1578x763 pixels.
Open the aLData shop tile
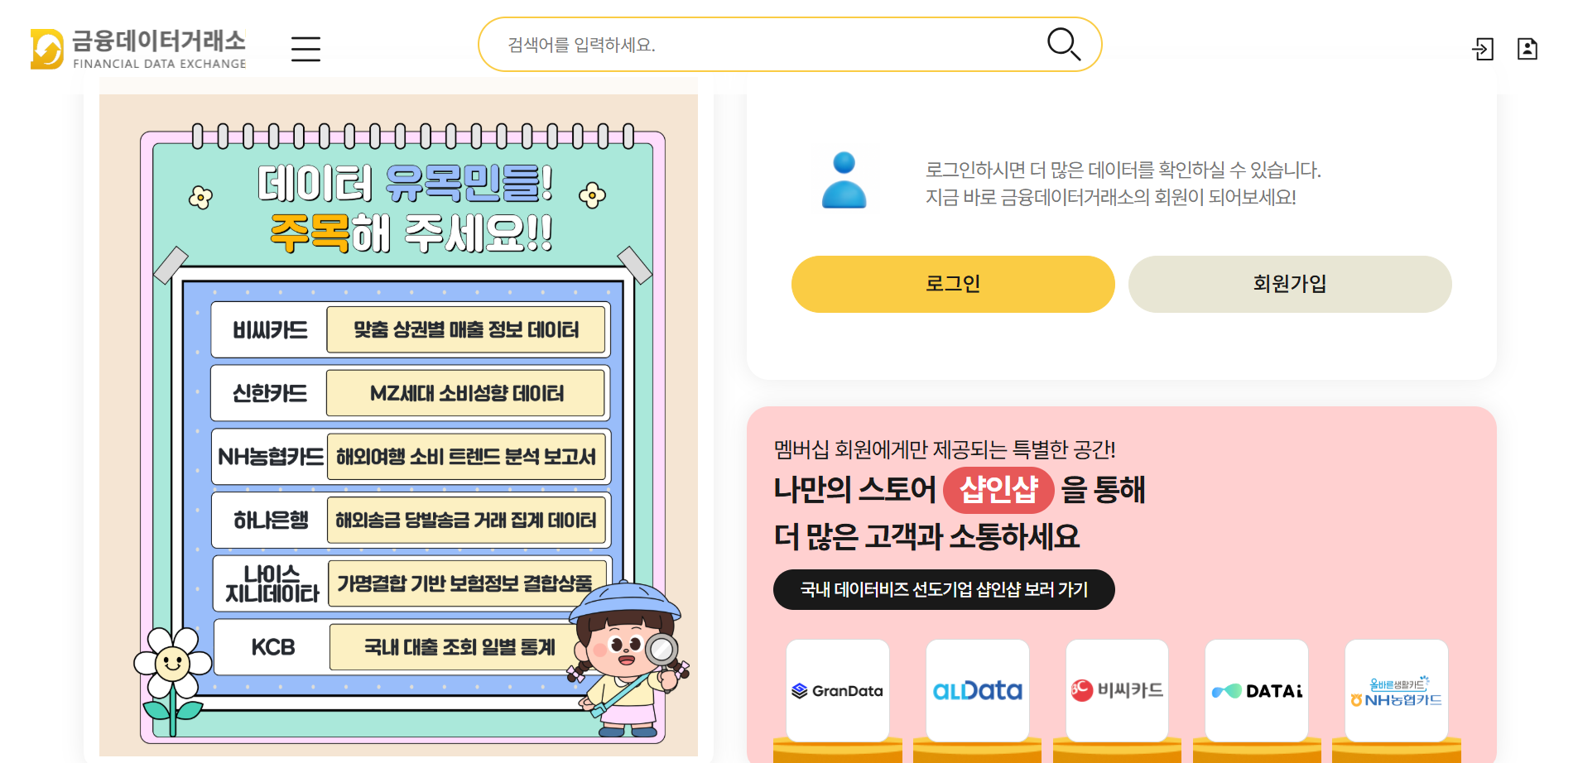[978, 690]
